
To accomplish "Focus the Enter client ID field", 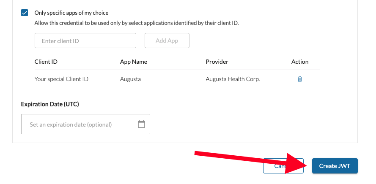I will [85, 41].
